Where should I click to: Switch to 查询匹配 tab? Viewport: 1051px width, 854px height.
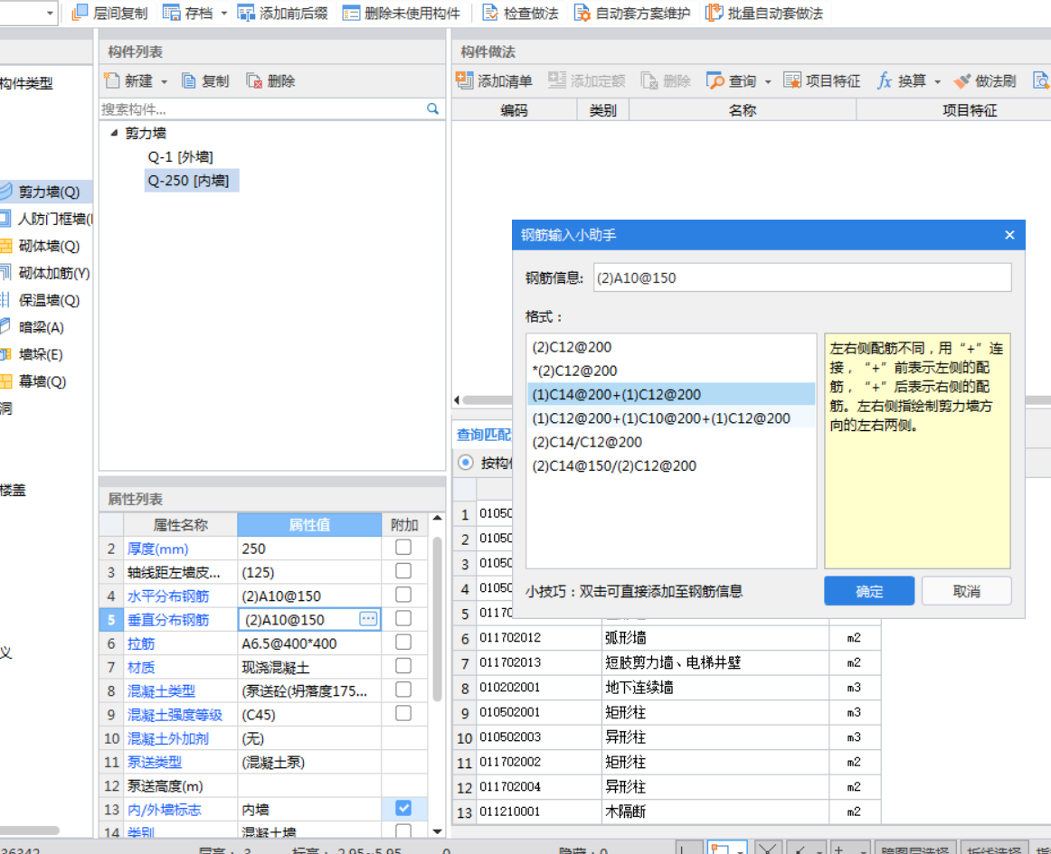point(483,435)
